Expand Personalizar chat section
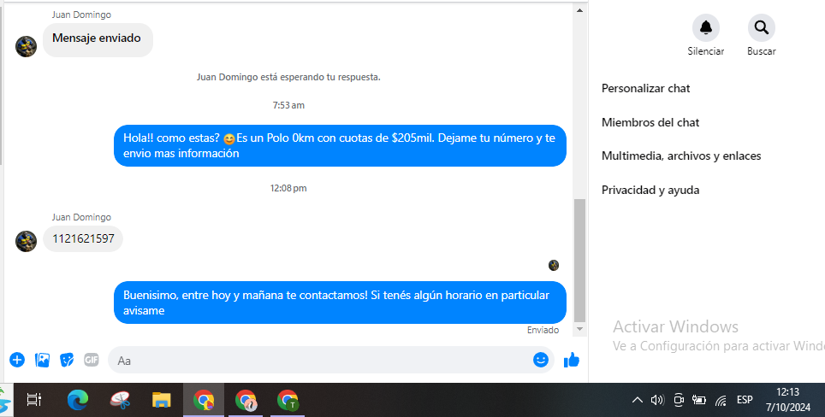The height and width of the screenshot is (417, 825). point(646,88)
